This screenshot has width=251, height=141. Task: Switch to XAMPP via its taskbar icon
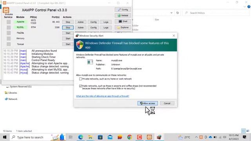point(149,137)
